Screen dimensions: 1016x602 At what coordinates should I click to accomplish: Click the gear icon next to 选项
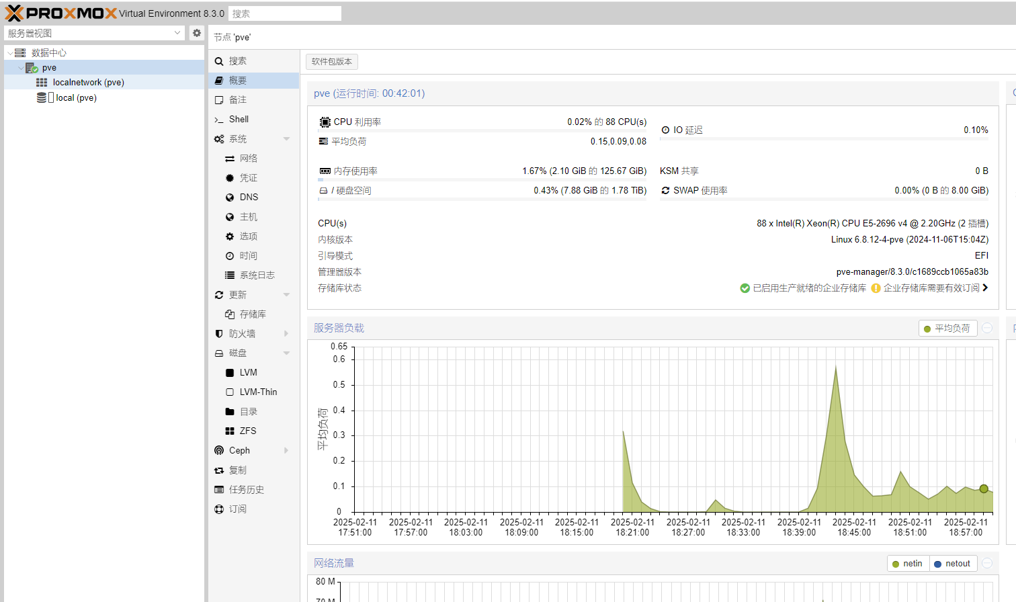coord(230,236)
